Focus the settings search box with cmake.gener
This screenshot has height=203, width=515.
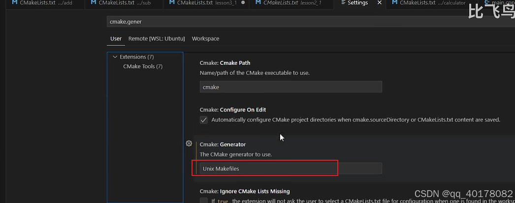tap(311, 22)
